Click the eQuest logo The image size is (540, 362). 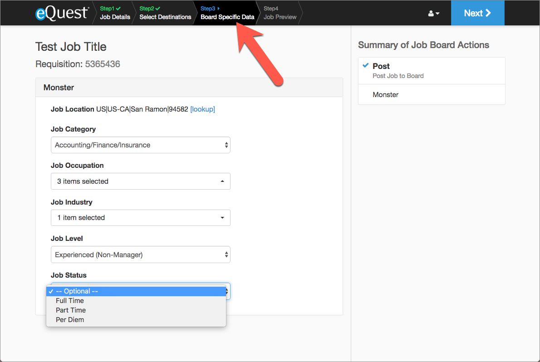62,13
